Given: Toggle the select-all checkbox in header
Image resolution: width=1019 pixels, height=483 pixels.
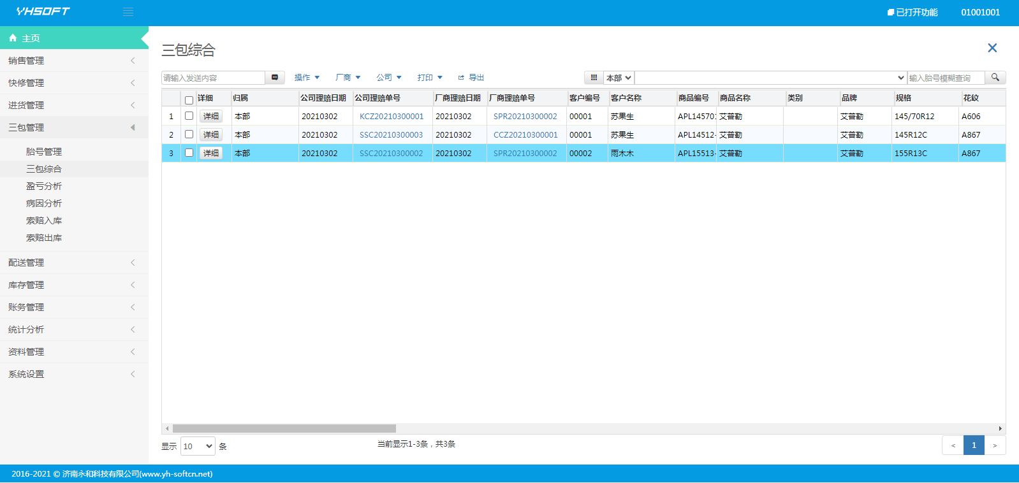Looking at the screenshot, I should point(189,100).
